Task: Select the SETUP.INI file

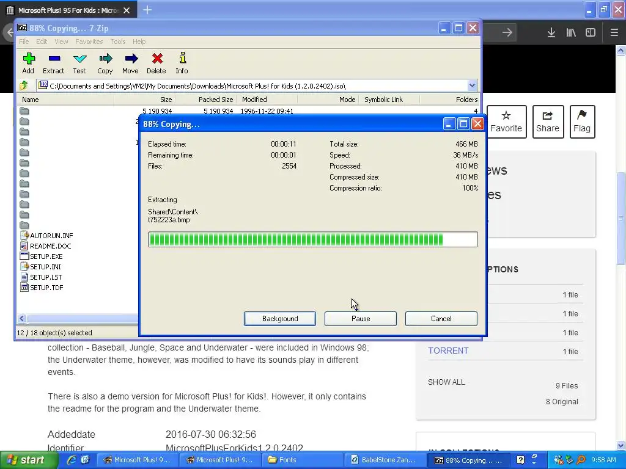Action: 41,267
